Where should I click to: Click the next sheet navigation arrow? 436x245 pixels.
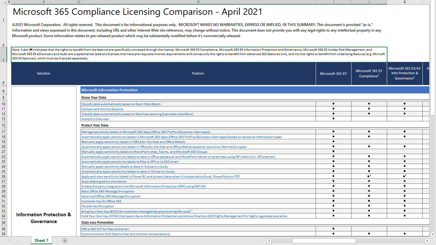click(18, 240)
